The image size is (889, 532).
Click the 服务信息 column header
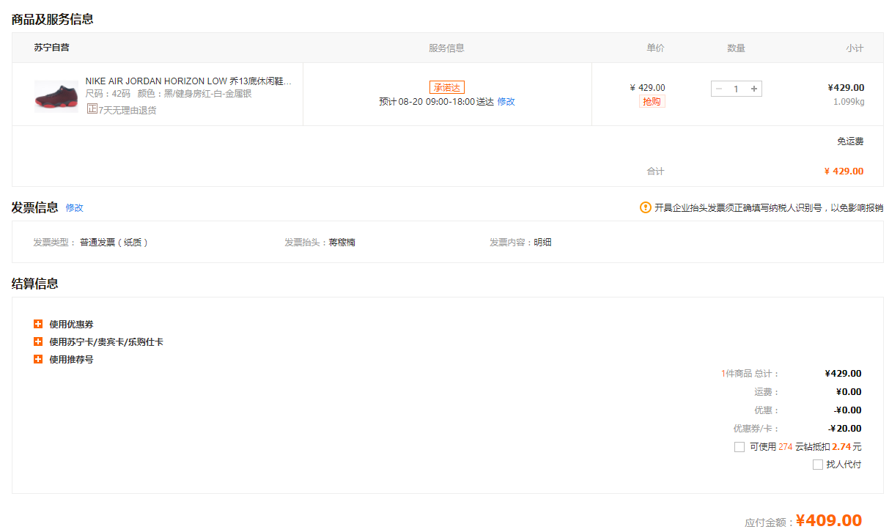click(447, 48)
